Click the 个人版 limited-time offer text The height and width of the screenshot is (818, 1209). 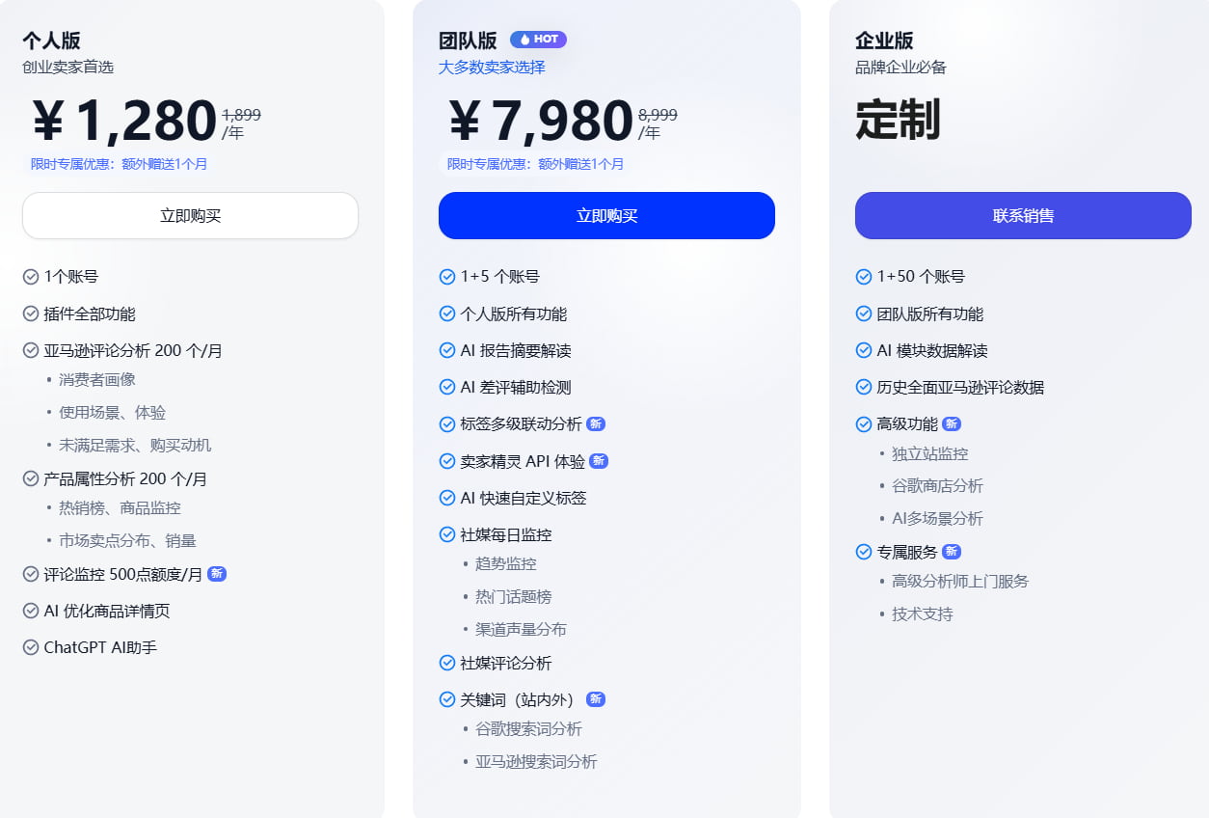[119, 164]
